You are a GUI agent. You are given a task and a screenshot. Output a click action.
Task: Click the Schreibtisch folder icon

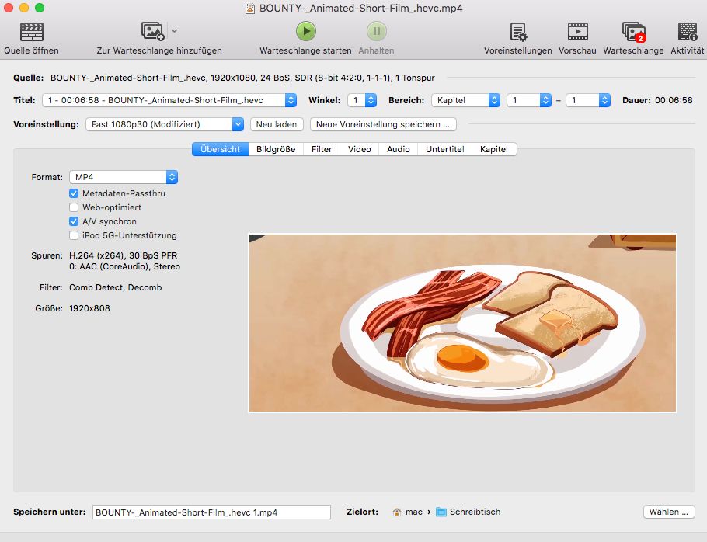[441, 512]
